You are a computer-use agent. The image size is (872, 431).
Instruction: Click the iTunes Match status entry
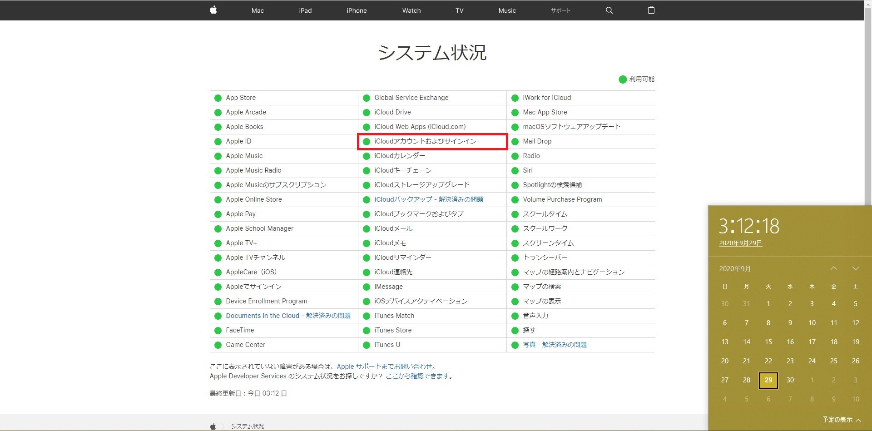click(394, 316)
